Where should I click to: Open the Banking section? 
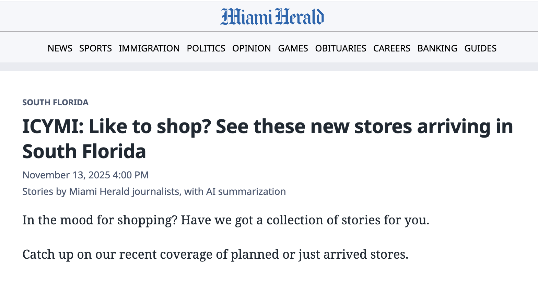pyautogui.click(x=437, y=48)
